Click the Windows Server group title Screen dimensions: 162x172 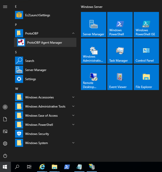pos(92,7)
